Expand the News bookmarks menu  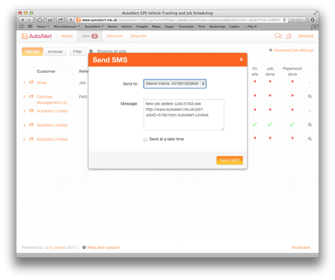coord(43,27)
